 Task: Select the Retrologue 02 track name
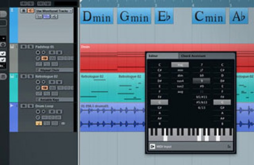(46, 76)
